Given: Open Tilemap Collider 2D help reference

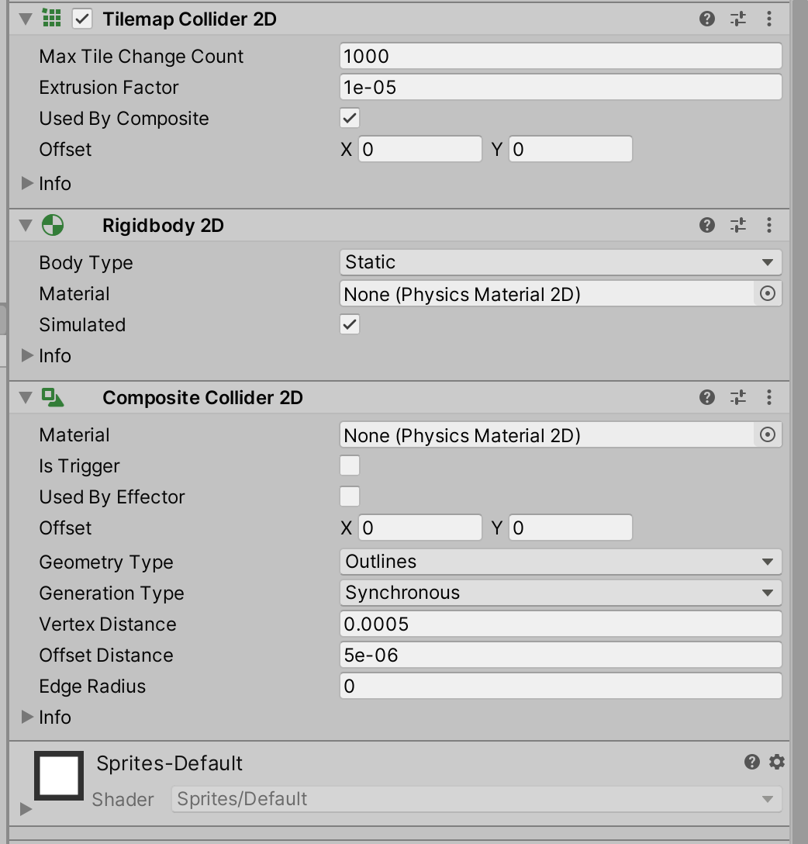Looking at the screenshot, I should [x=706, y=19].
